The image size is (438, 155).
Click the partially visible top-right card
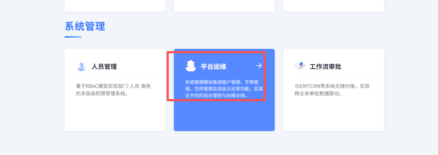tap(334, 6)
